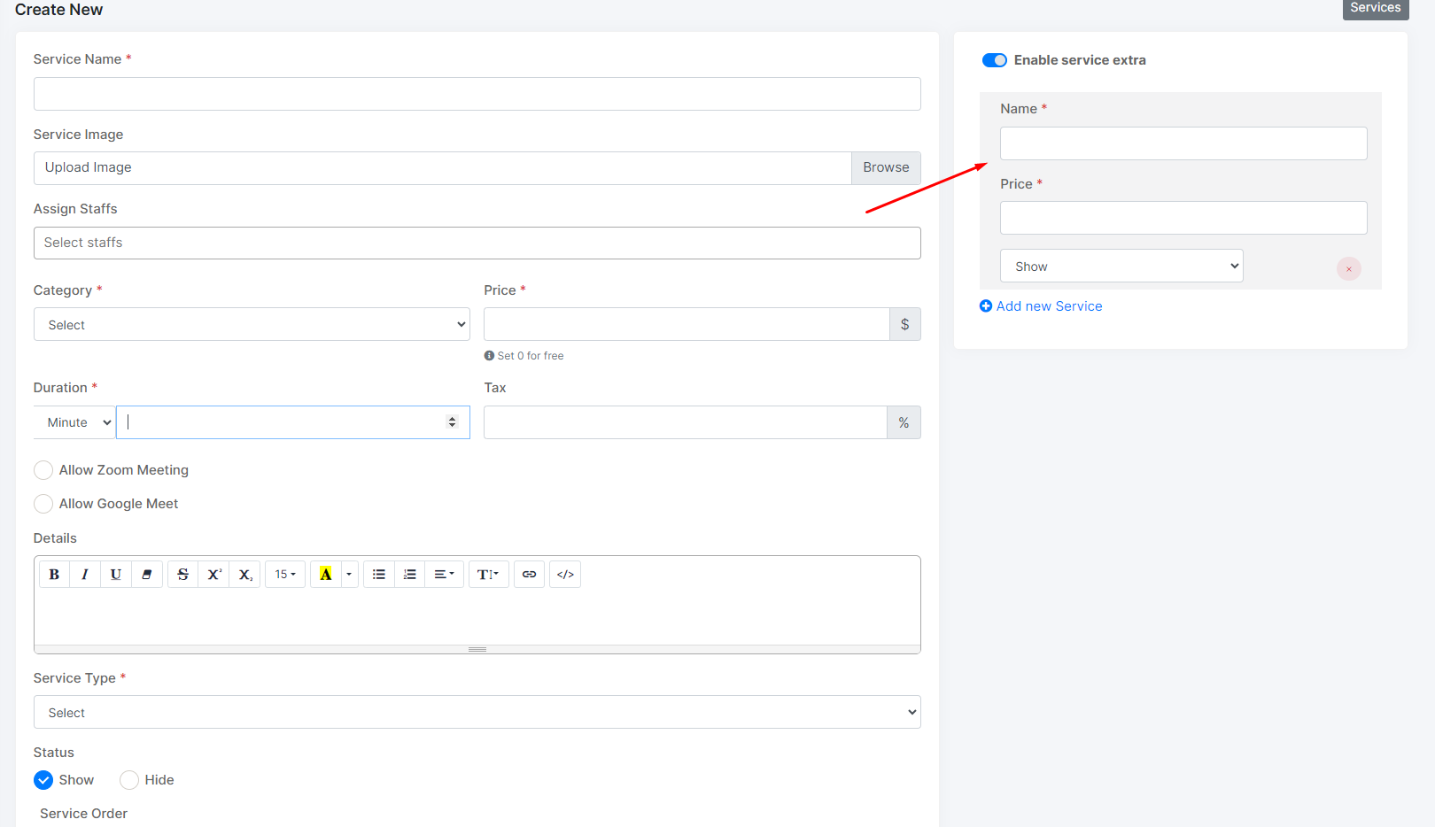Open the service extra Show dropdown

(x=1121, y=266)
